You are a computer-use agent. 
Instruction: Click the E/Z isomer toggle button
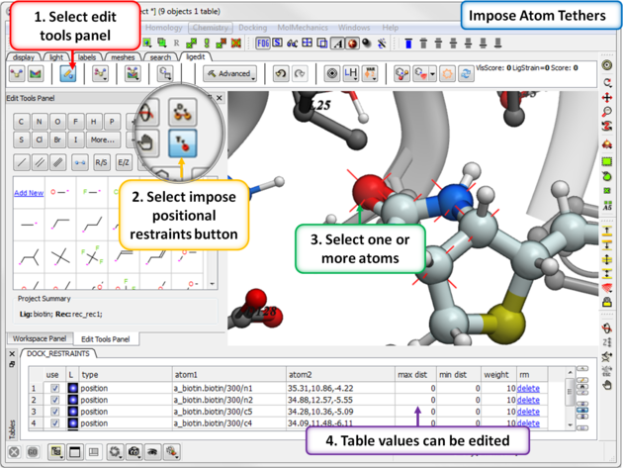[x=124, y=162]
